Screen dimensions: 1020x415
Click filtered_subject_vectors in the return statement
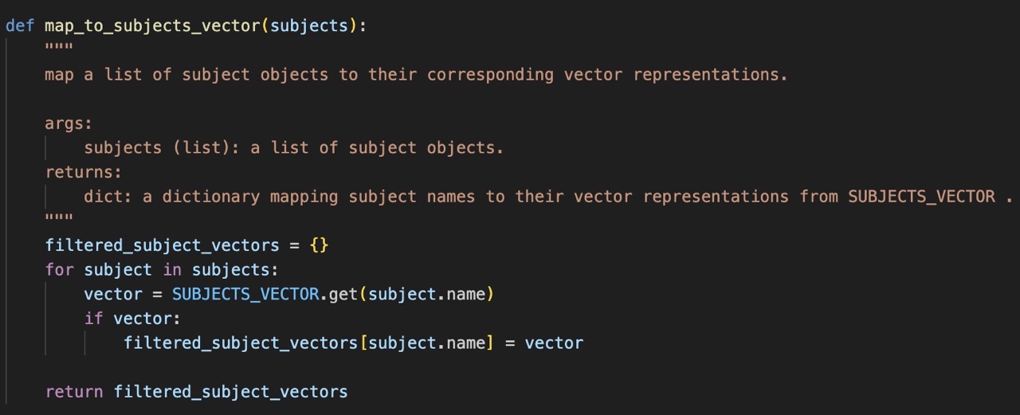(231, 392)
